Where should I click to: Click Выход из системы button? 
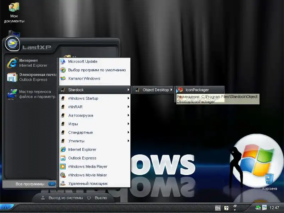(x=62, y=198)
